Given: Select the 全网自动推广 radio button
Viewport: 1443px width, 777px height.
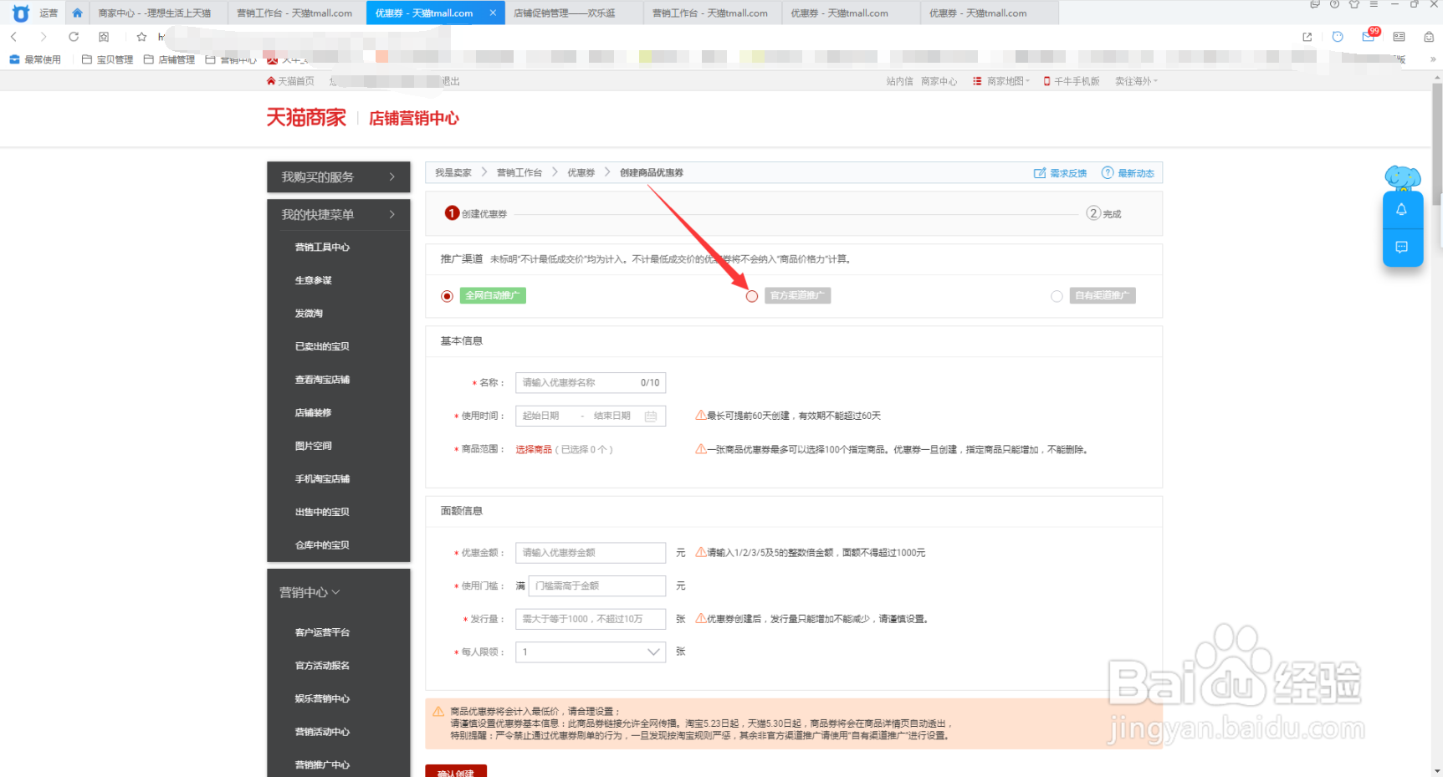Looking at the screenshot, I should [x=448, y=296].
